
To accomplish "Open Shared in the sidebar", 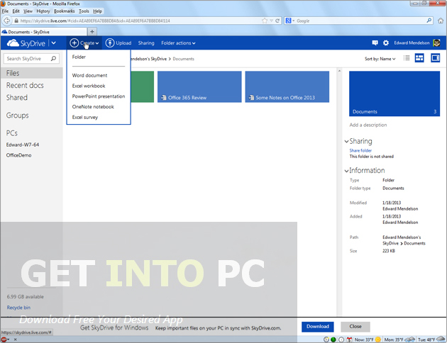I will pos(17,97).
